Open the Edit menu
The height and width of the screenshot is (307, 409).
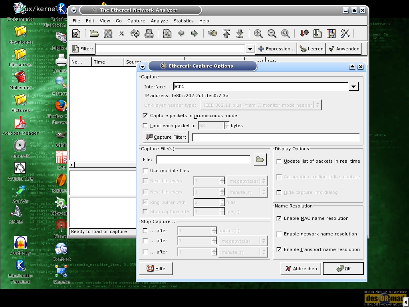pos(90,21)
